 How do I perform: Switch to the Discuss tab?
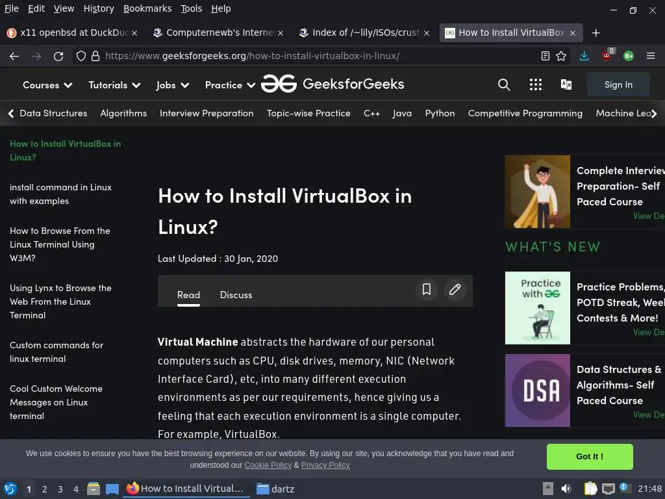click(236, 295)
